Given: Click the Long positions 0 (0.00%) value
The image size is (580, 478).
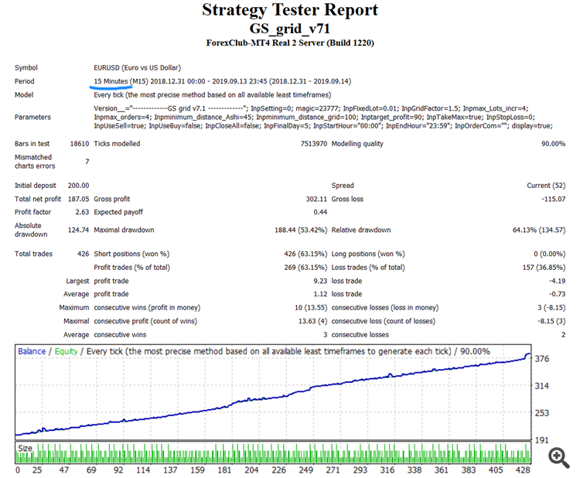Looking at the screenshot, I should pos(550,254).
